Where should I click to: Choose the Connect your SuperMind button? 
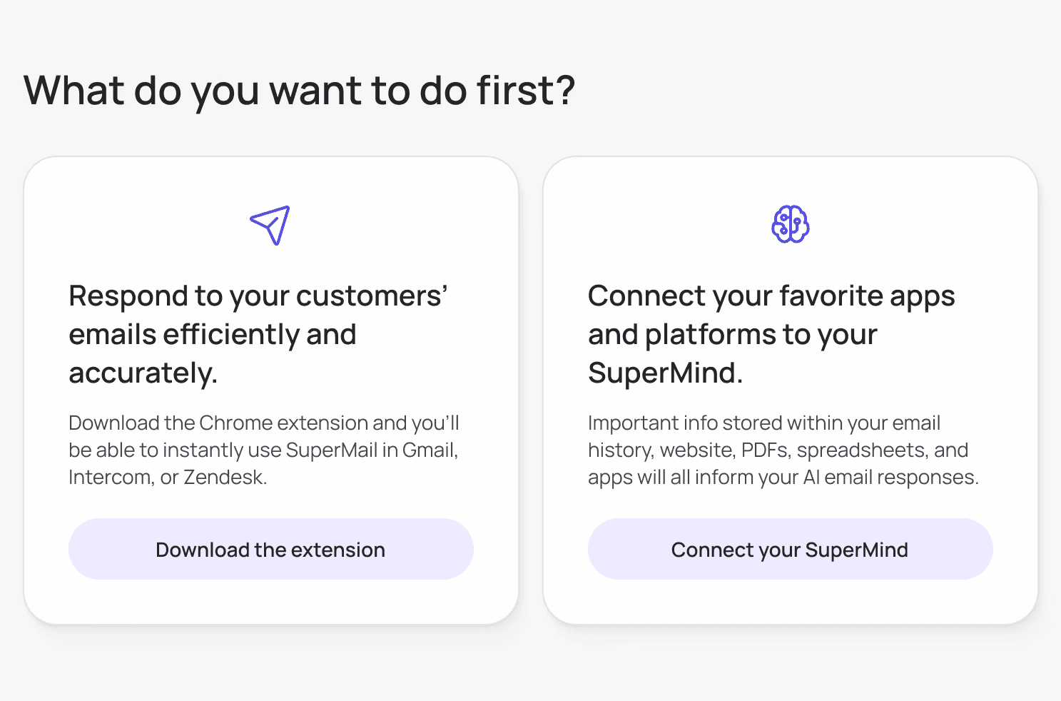[x=791, y=549]
